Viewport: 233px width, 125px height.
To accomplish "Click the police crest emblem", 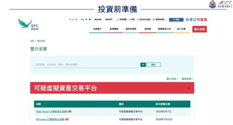I will coord(212,4).
